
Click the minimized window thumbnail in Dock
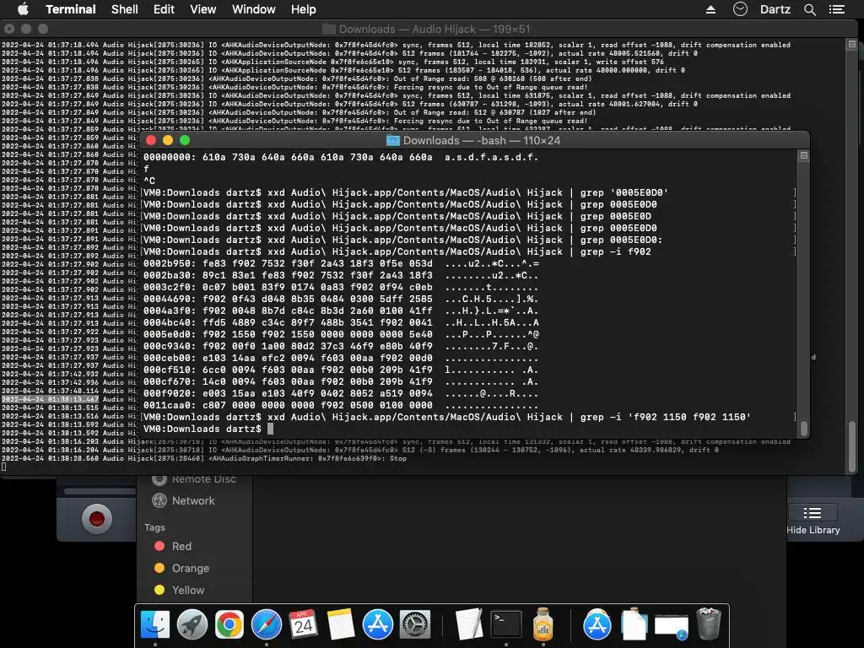tap(671, 627)
